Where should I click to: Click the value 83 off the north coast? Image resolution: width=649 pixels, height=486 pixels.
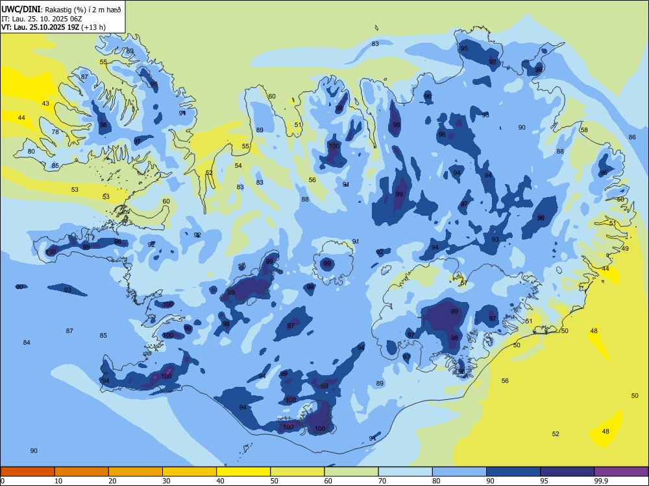click(375, 43)
